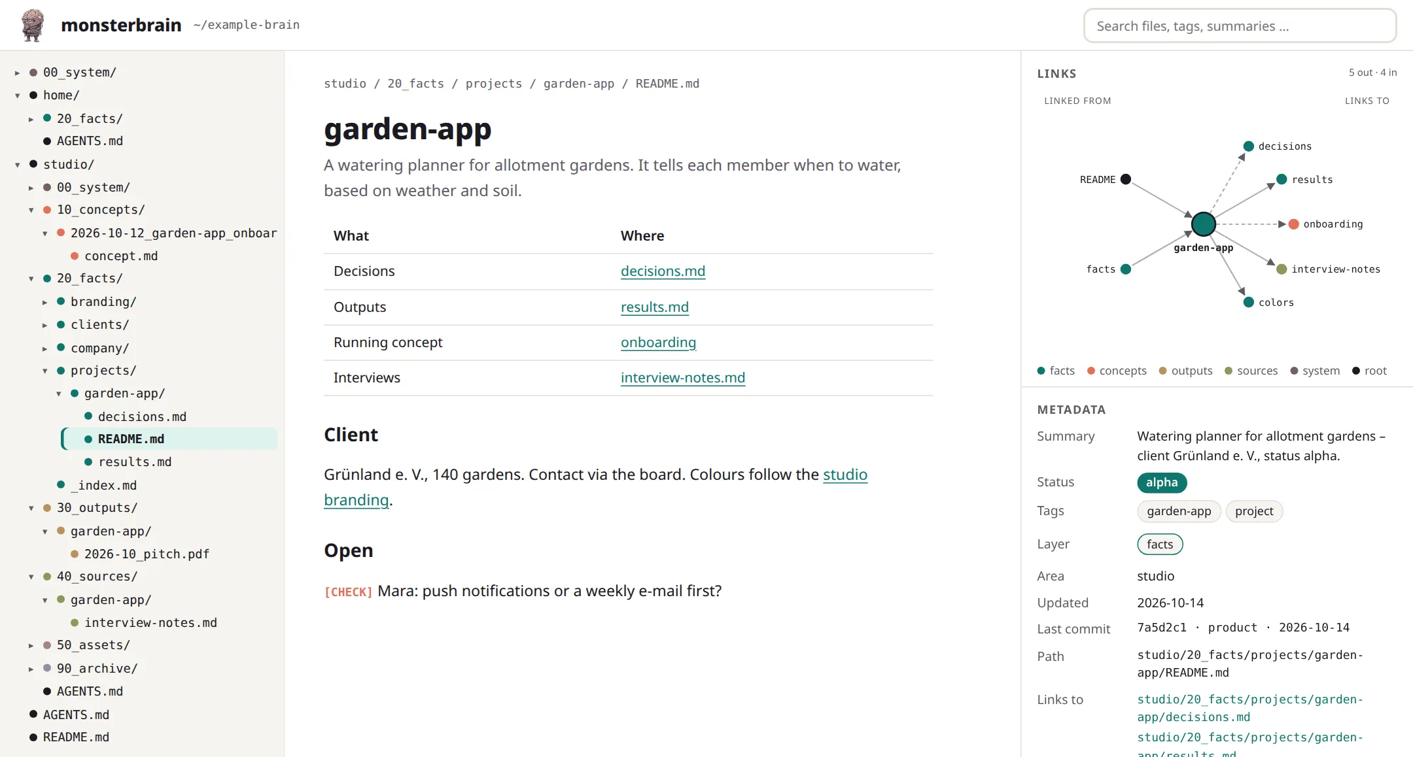Click the projects breadcrumb segment
The image size is (1413, 757).
(494, 84)
